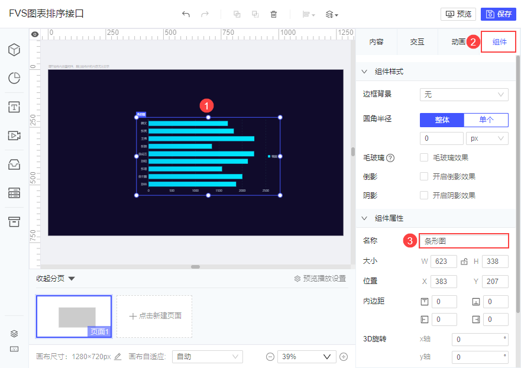Image resolution: width=521 pixels, height=368 pixels.
Task: Select 单个 corner radius mode
Action: [486, 120]
